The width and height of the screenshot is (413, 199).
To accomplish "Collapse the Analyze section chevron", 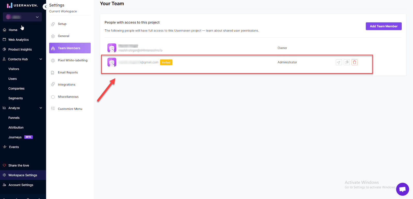I will [41, 108].
